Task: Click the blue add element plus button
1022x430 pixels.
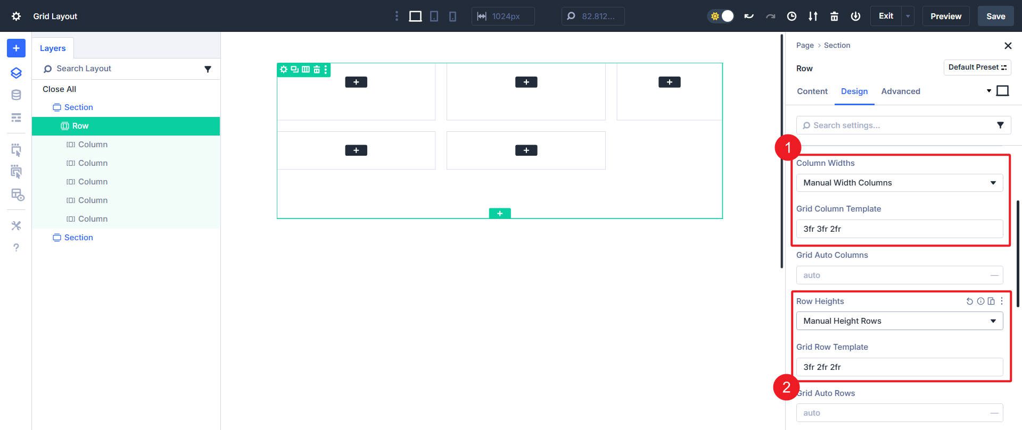Action: (x=16, y=48)
